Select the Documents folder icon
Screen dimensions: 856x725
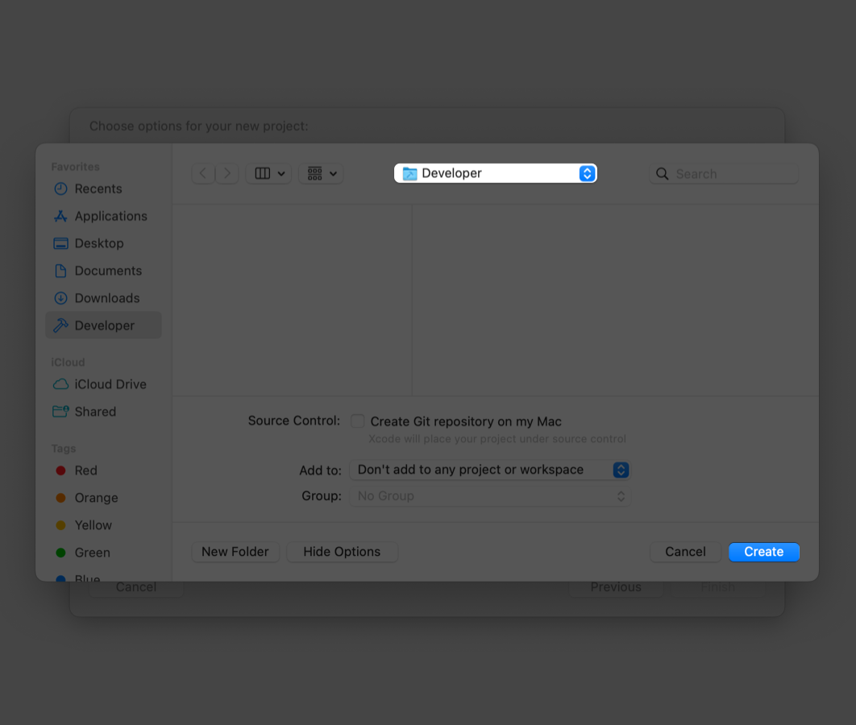pyautogui.click(x=62, y=271)
